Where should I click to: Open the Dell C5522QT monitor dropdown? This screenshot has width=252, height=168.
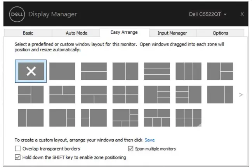click(208, 14)
